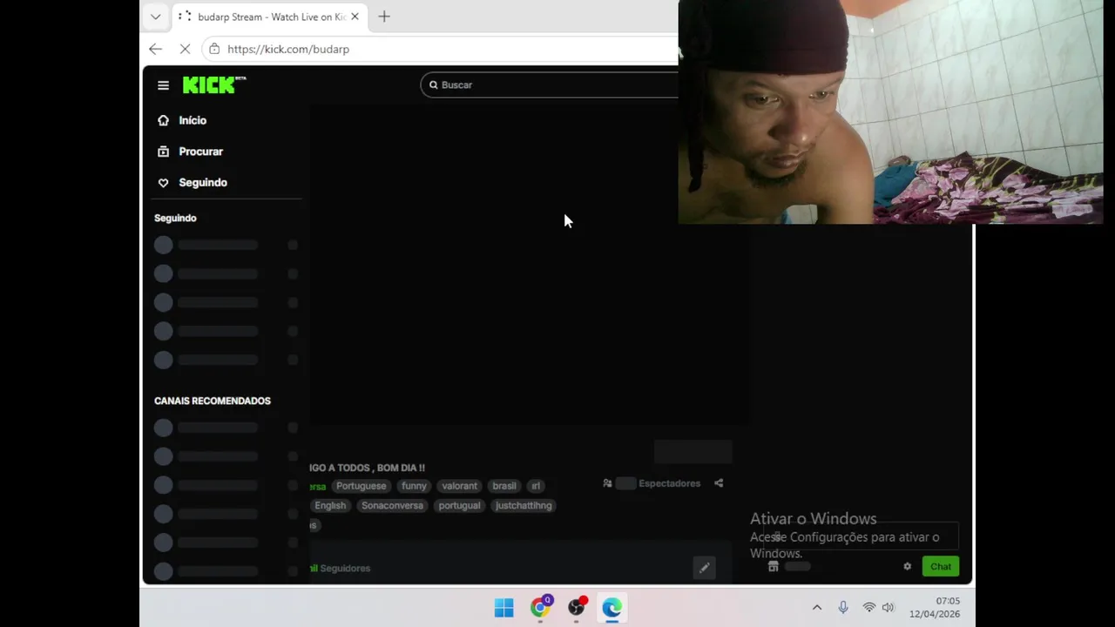Image resolution: width=1115 pixels, height=627 pixels.
Task: Click the address bar URL
Action: click(x=288, y=49)
